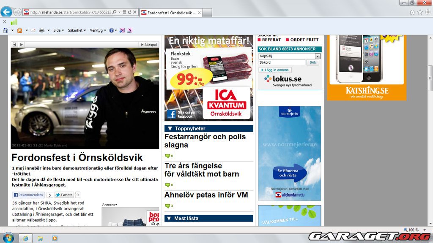Open the KöpSälj category dropdown

tap(289, 56)
